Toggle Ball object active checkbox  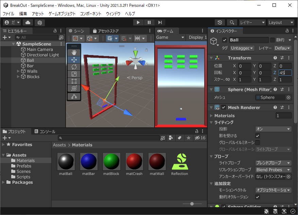pyautogui.click(x=225, y=40)
